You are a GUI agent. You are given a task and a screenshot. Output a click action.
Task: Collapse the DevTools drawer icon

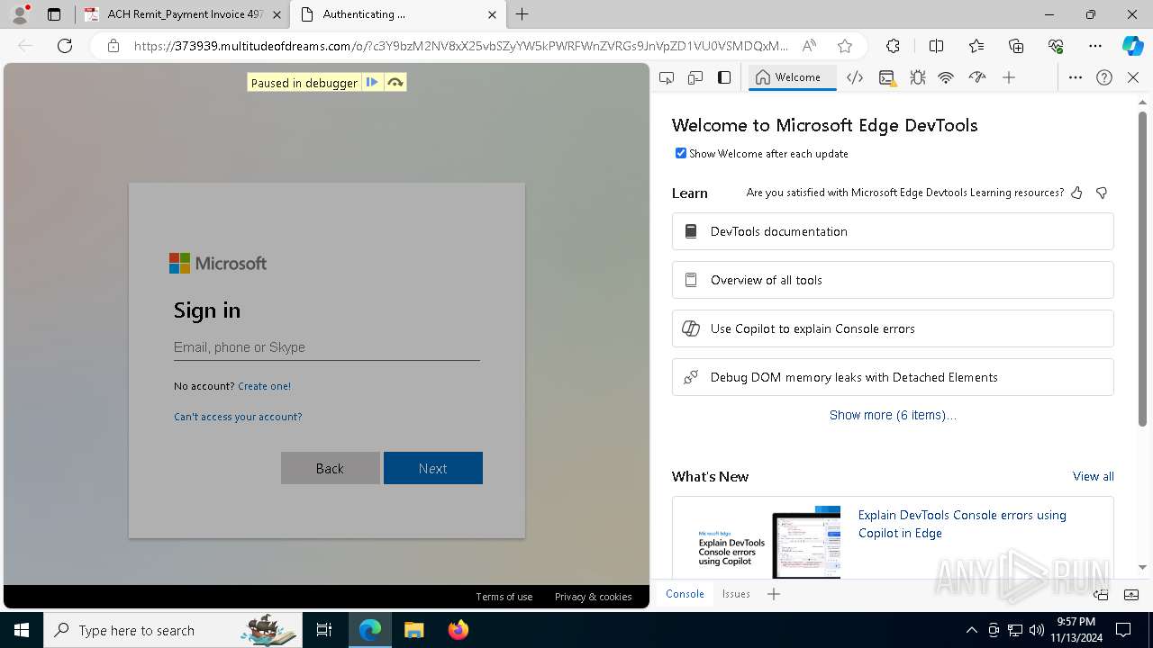(1131, 594)
